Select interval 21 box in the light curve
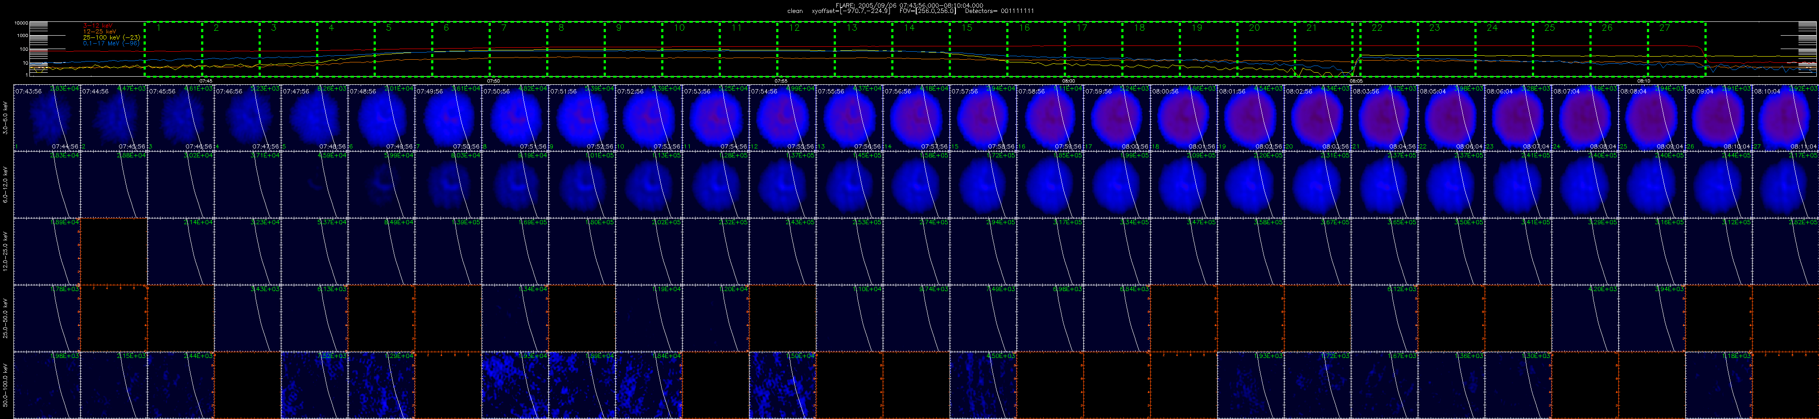 1324,49
